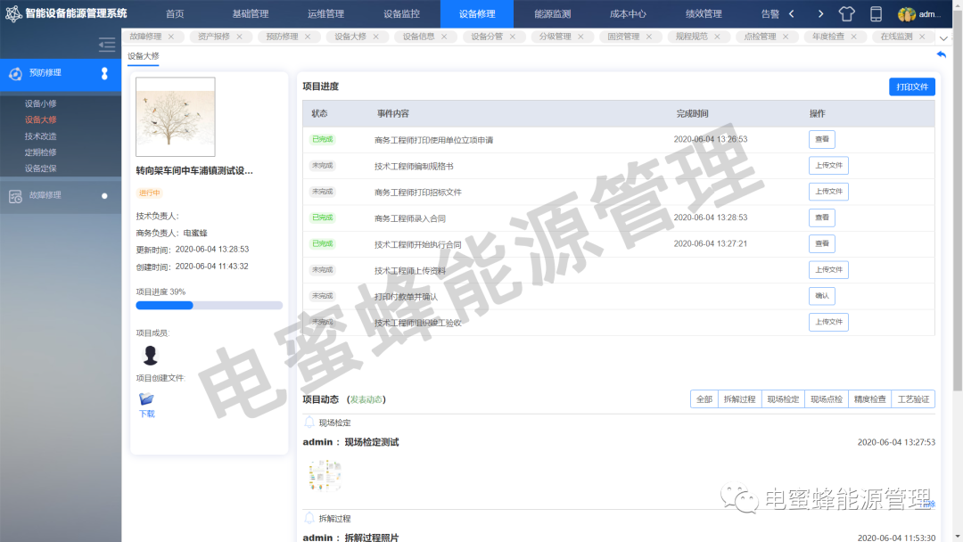
Task: Open 基础管理 menu
Action: click(251, 13)
